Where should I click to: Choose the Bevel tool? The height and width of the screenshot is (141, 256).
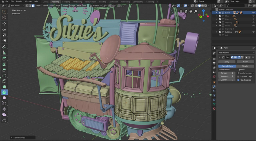pos(4,70)
